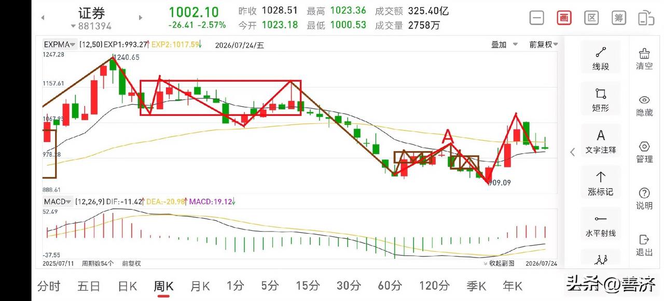Go to next stock with right arrow
This screenshot has width=664, height=301.
pos(141,18)
